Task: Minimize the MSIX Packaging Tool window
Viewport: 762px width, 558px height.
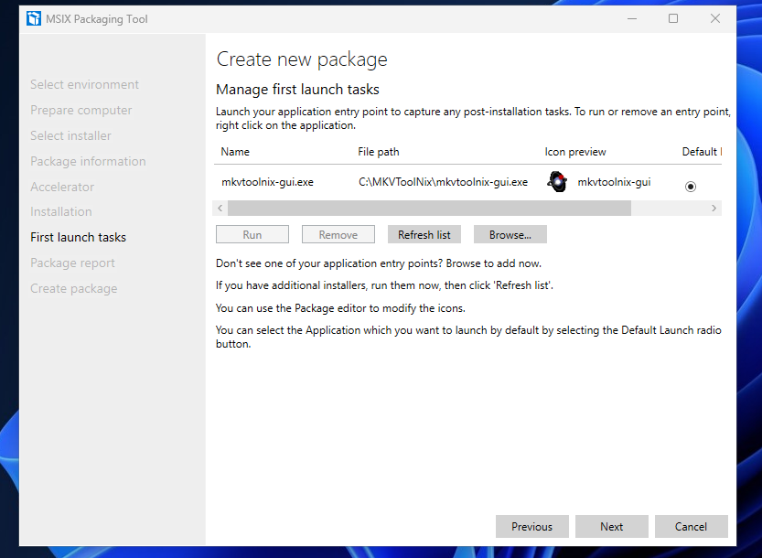Action: [x=632, y=18]
